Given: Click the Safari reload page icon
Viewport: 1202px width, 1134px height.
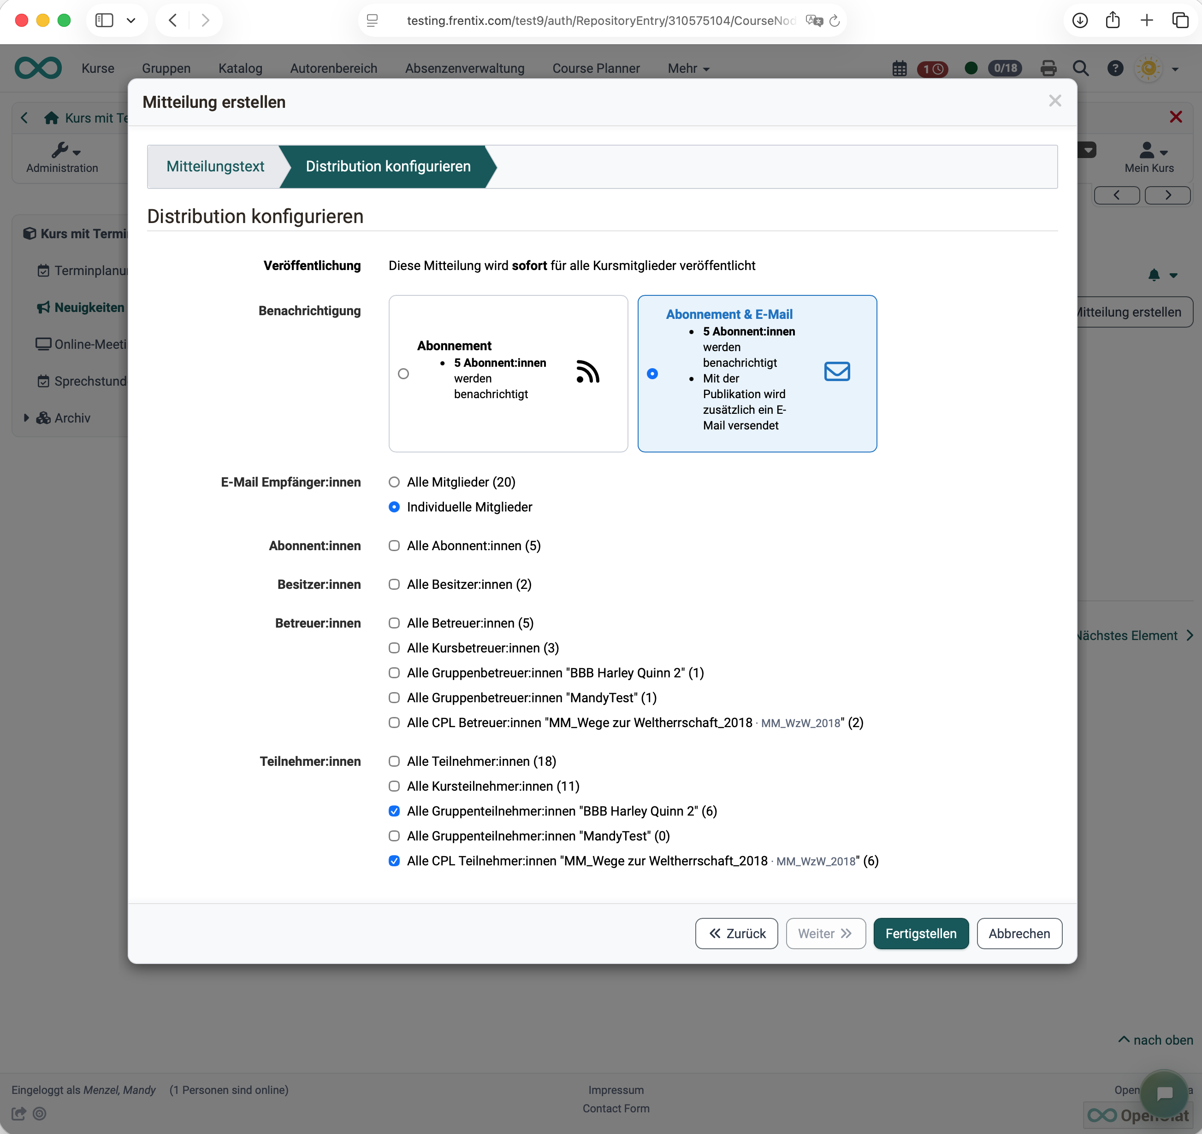Looking at the screenshot, I should pyautogui.click(x=834, y=21).
